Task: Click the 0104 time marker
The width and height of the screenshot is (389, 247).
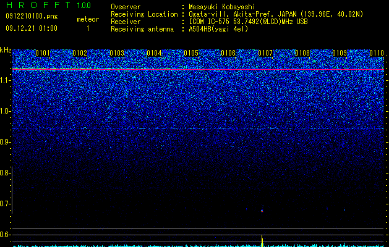Action: click(154, 53)
